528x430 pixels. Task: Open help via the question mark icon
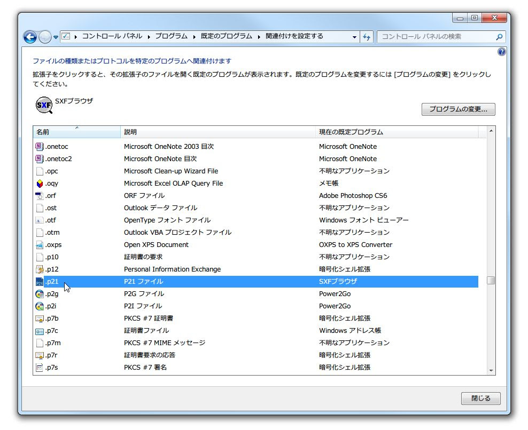[501, 52]
